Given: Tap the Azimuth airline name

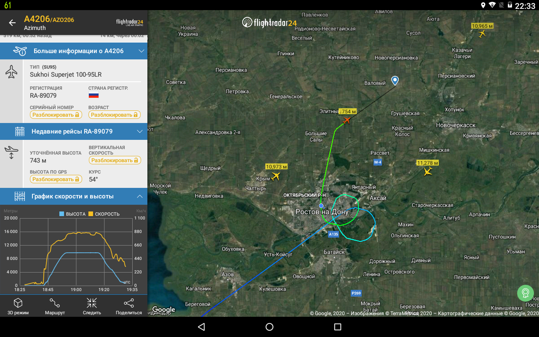Looking at the screenshot, I should pyautogui.click(x=35, y=28).
